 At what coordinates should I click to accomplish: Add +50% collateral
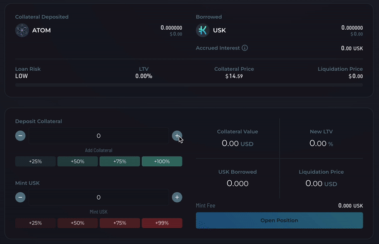point(78,161)
